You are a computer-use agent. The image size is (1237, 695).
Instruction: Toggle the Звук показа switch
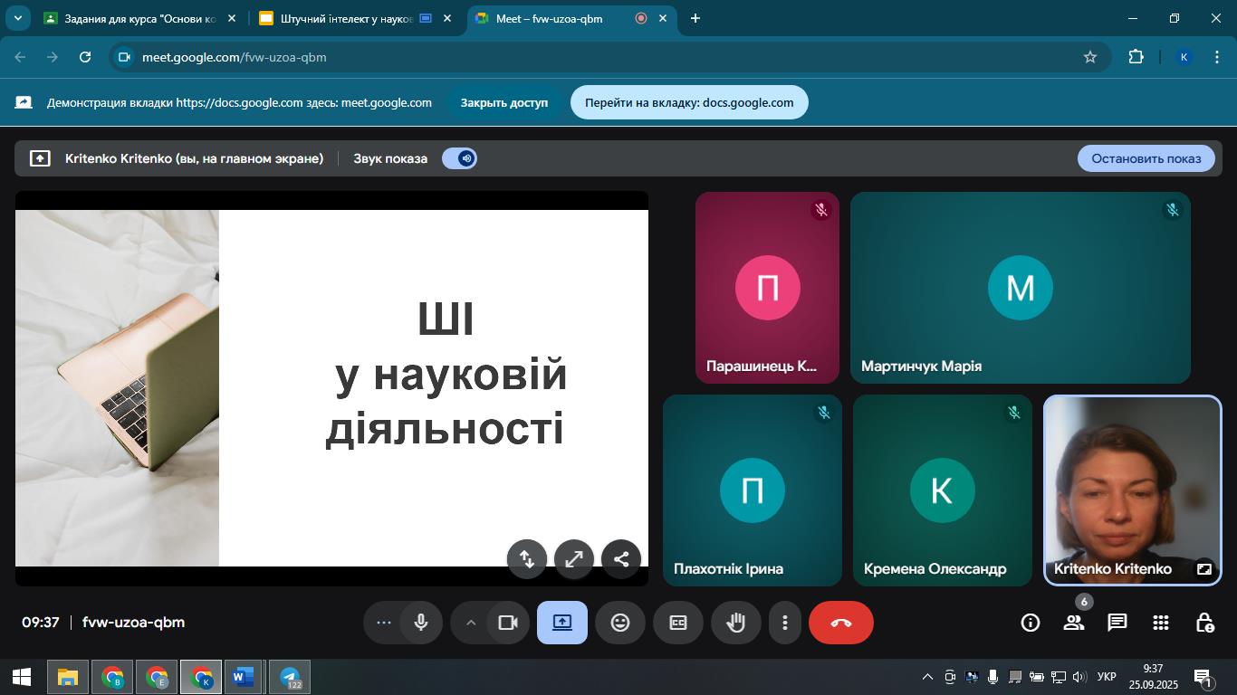pos(459,158)
